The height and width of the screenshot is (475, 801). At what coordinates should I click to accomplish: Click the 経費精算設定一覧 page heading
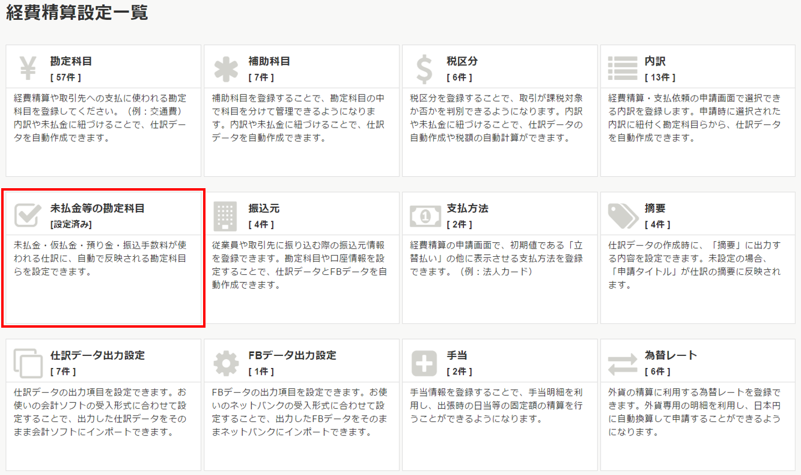tap(77, 13)
